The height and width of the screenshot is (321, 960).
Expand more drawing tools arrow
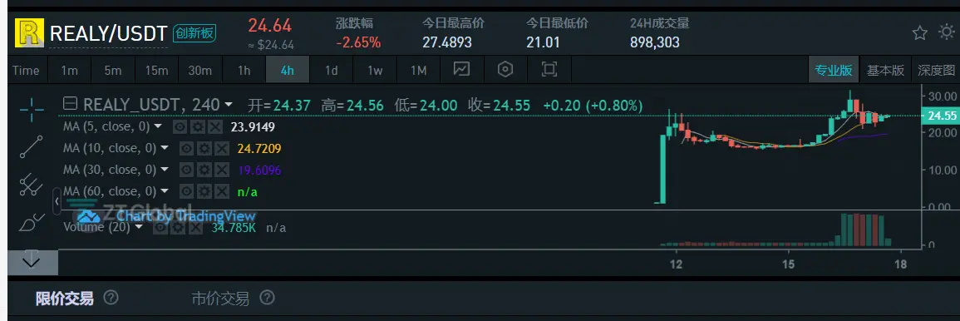pyautogui.click(x=32, y=262)
